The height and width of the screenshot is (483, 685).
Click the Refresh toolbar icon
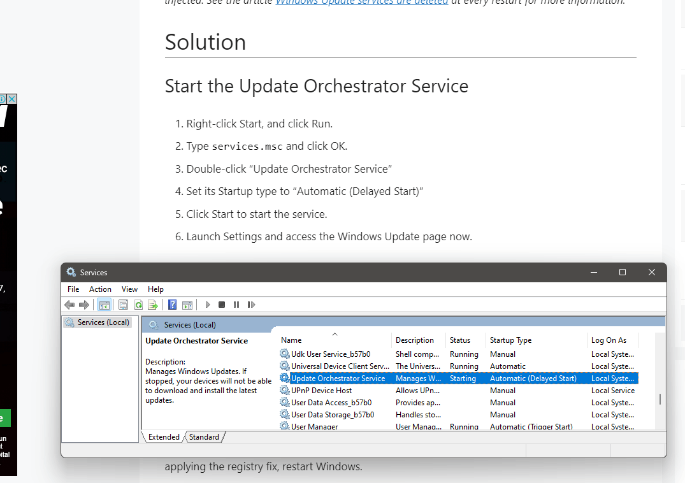click(x=138, y=305)
